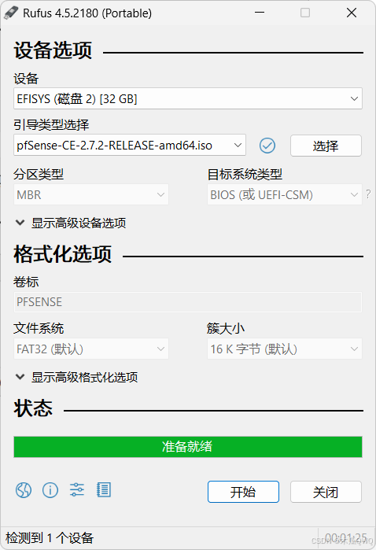Click the 选择 button to pick an ISO
The height and width of the screenshot is (550, 376).
326,146
